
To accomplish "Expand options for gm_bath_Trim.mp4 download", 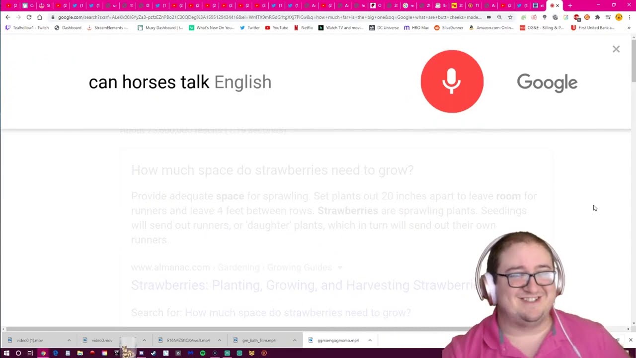I will (295, 340).
